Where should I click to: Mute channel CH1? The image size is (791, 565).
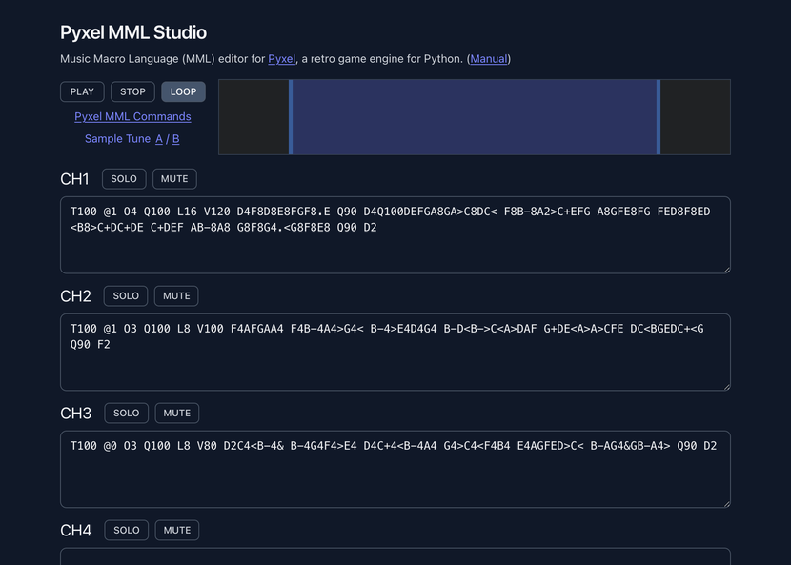(174, 179)
